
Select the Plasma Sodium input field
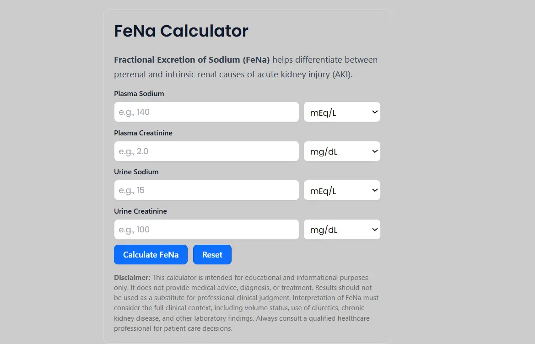206,112
